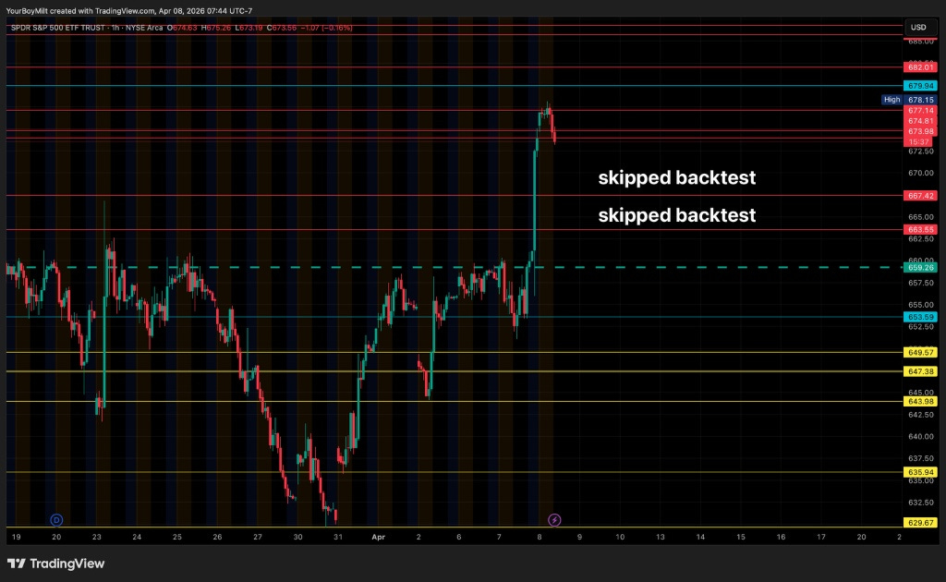Screen dimensions: 946x582
Task: Click the yellow 647.38 price label
Action: click(x=920, y=371)
